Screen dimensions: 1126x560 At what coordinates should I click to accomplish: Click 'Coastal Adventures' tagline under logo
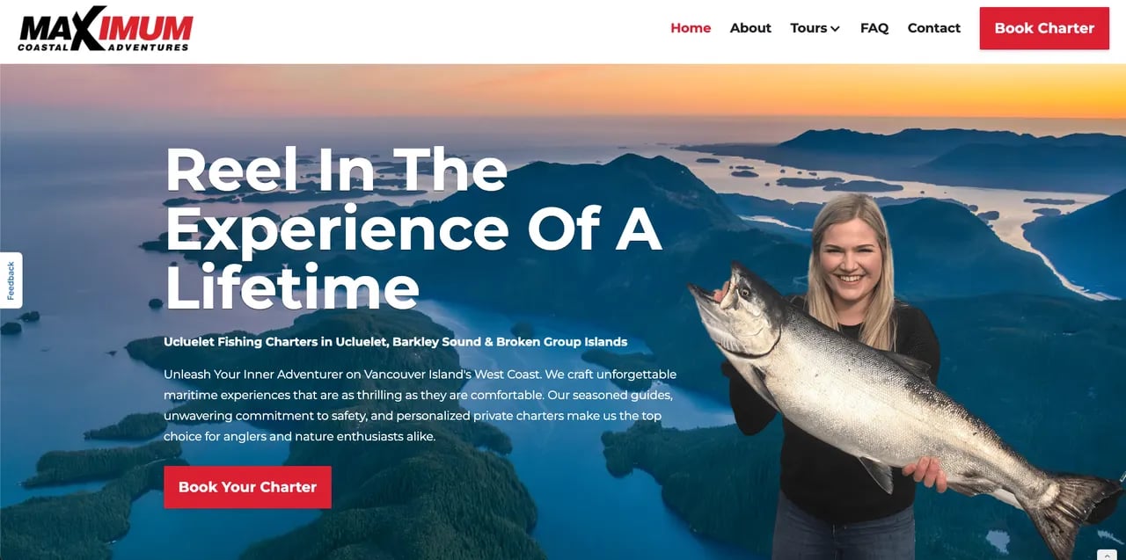[x=104, y=47]
